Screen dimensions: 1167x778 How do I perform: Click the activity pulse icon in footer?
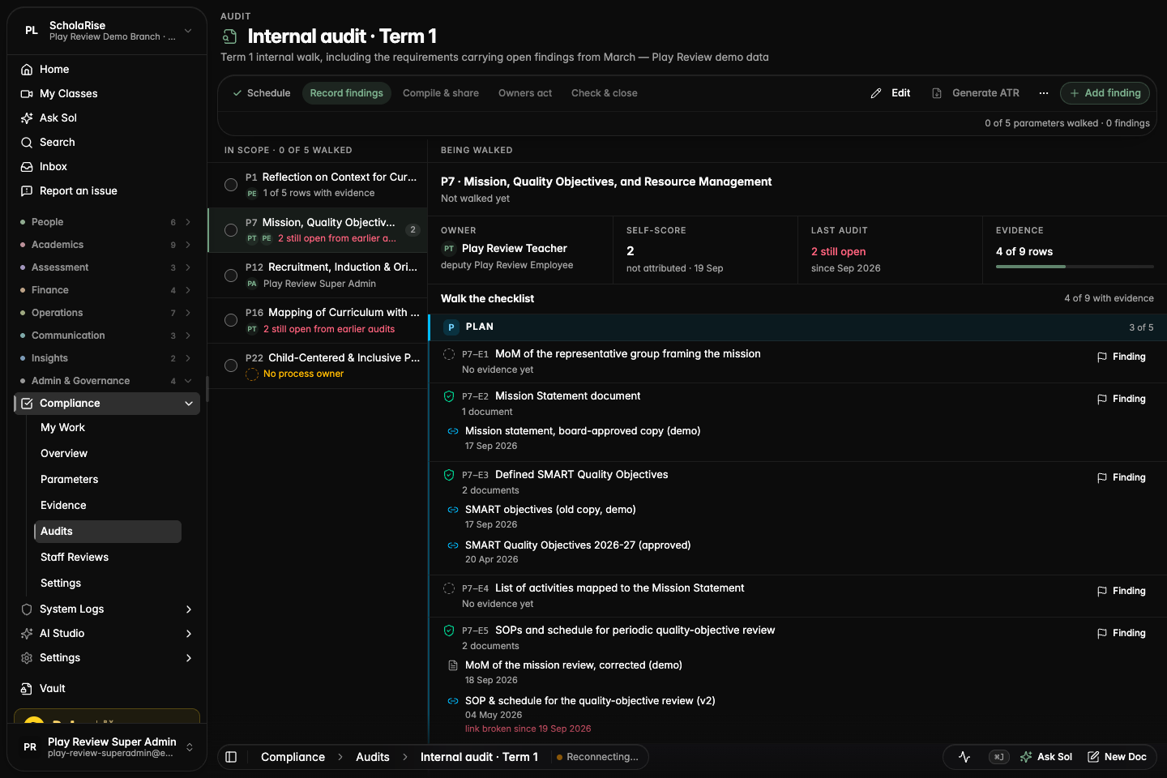(964, 757)
